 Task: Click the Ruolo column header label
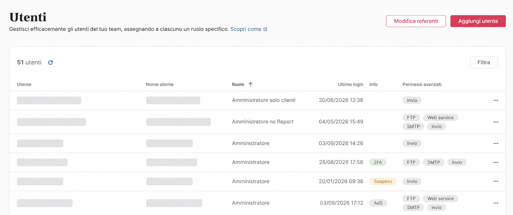238,84
